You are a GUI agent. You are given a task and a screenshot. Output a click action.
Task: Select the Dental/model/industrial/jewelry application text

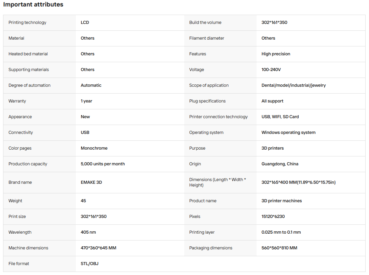293,85
